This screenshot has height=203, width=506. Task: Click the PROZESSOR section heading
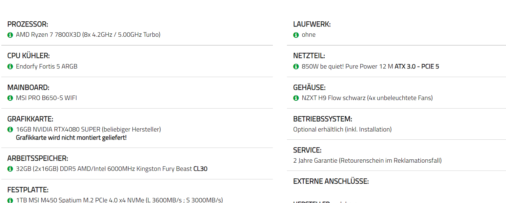[x=28, y=24]
